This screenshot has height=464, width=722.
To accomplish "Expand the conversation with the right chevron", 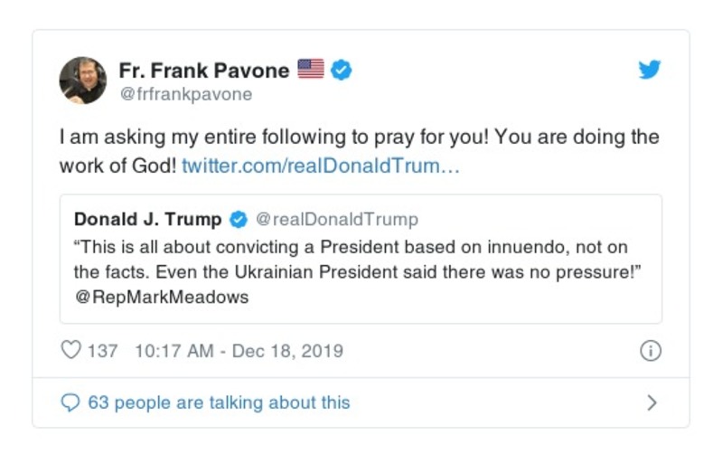I will click(x=652, y=403).
